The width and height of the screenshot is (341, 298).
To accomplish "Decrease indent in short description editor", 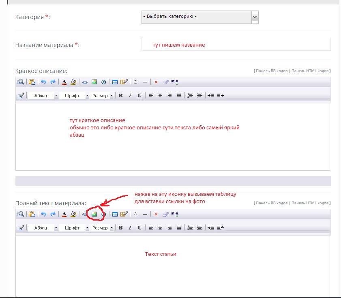I will pos(220,96).
